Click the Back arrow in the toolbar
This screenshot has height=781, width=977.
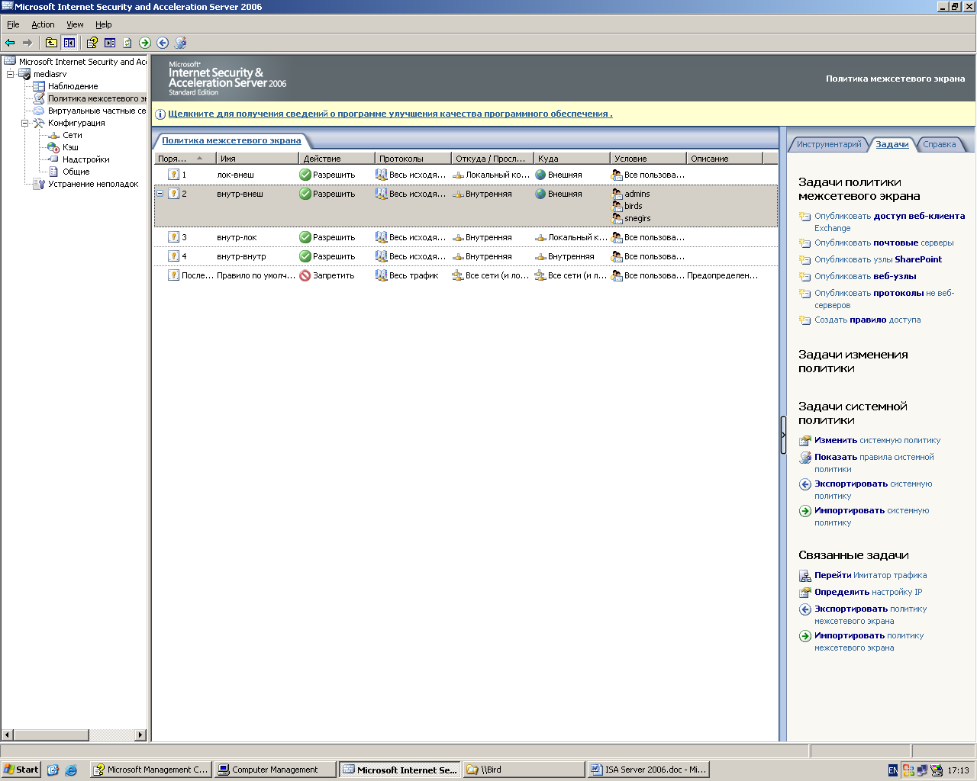tap(10, 43)
